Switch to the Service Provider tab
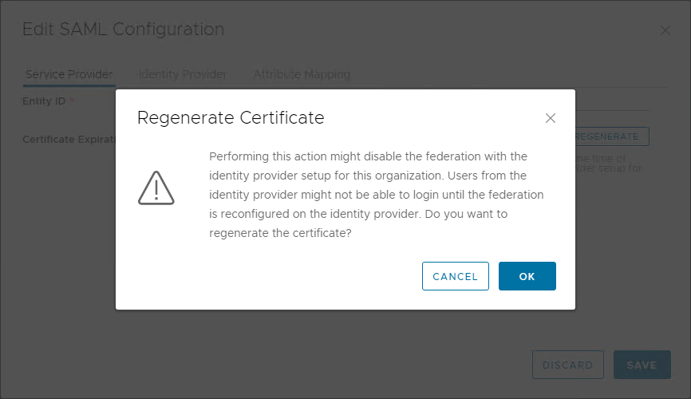 point(69,74)
